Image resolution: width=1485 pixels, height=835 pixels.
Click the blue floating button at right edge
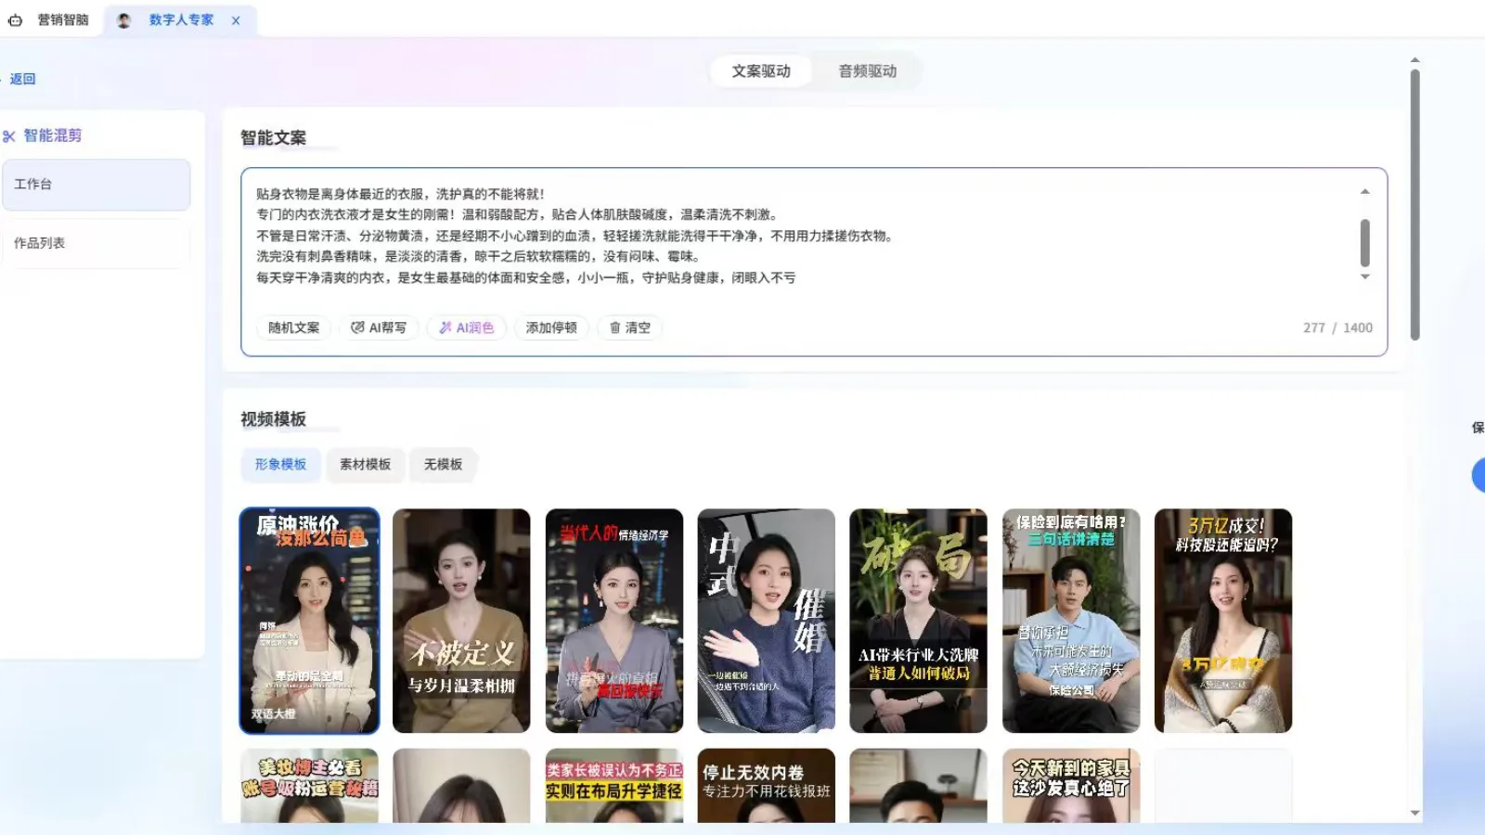pyautogui.click(x=1479, y=475)
